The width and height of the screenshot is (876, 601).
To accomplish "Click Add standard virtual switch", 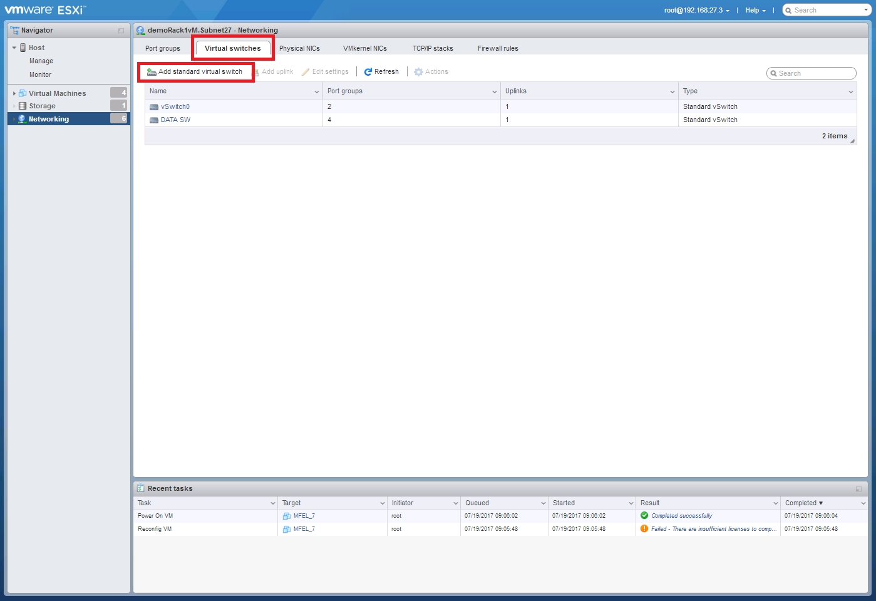I will [x=195, y=72].
